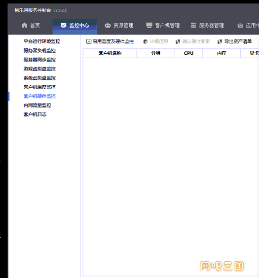Click the chart icon on 监控中心 tab

pyautogui.click(x=64, y=25)
